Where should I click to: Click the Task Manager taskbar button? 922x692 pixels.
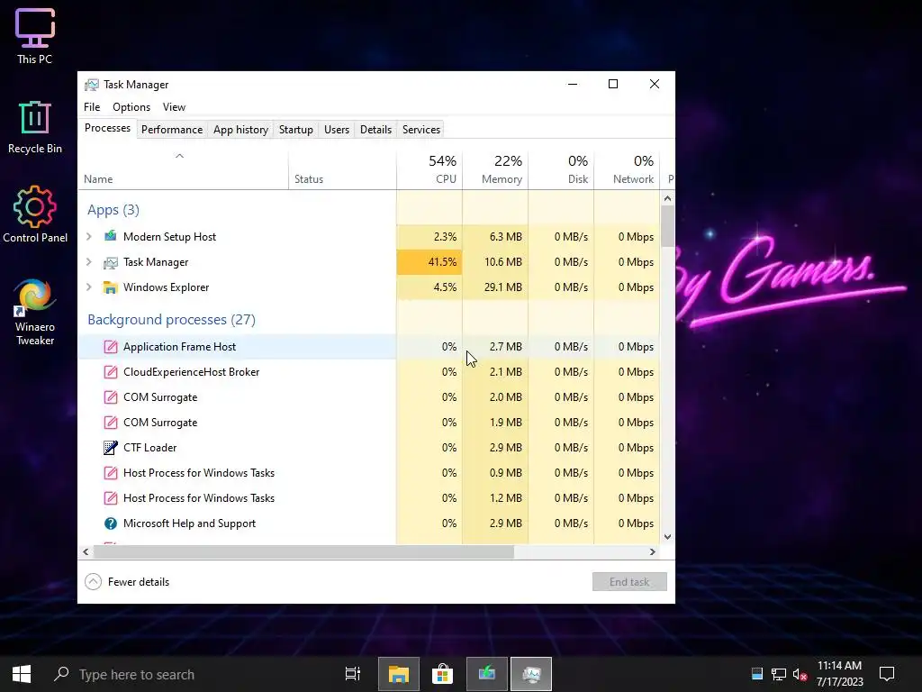[x=531, y=674]
